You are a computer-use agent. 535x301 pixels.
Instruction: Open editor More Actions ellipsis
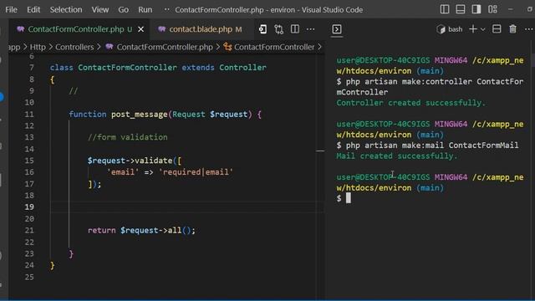310,29
